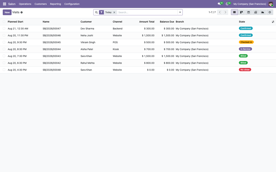Click the Kiosk channel cell
The height and width of the screenshot is (172, 276).
click(x=116, y=49)
